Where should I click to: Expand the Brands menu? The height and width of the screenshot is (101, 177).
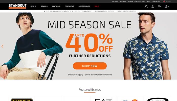44,6
